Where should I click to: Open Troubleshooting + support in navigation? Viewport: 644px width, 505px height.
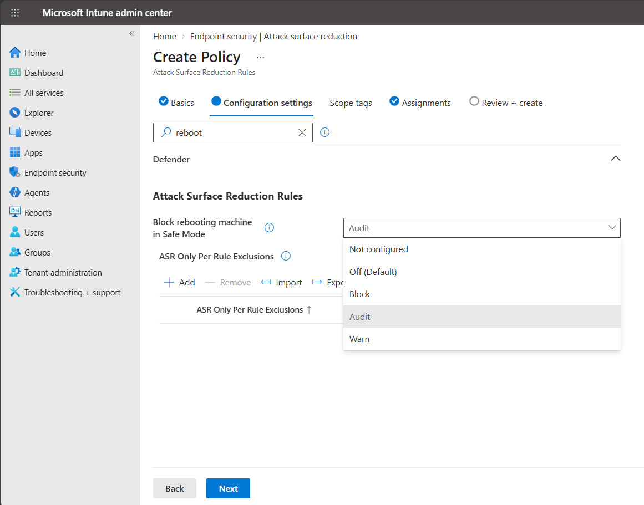(72, 292)
